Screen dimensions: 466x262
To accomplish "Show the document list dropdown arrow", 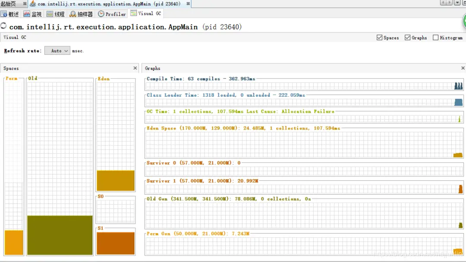I will click(457, 3).
